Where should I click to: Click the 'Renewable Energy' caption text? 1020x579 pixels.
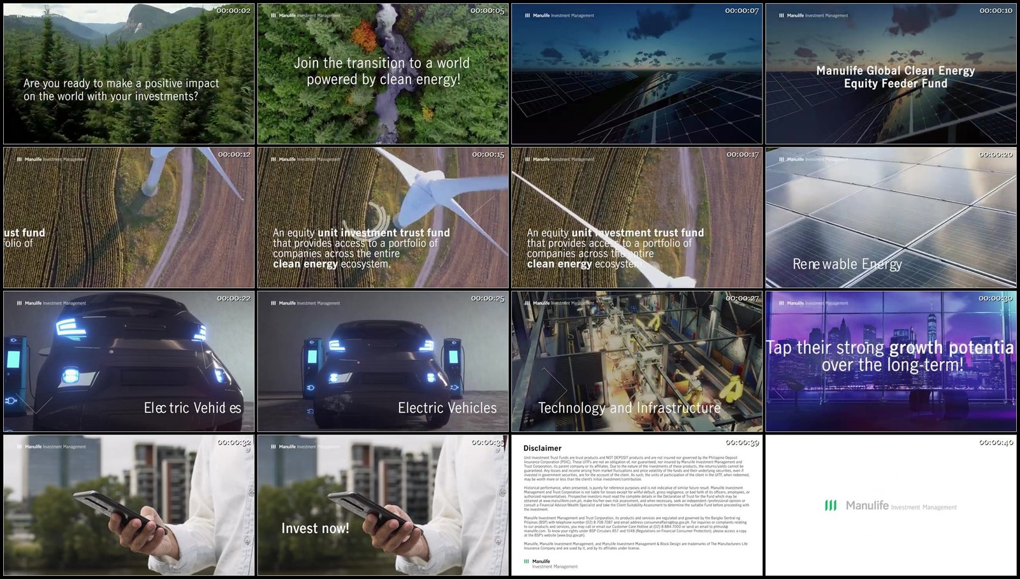pos(847,264)
